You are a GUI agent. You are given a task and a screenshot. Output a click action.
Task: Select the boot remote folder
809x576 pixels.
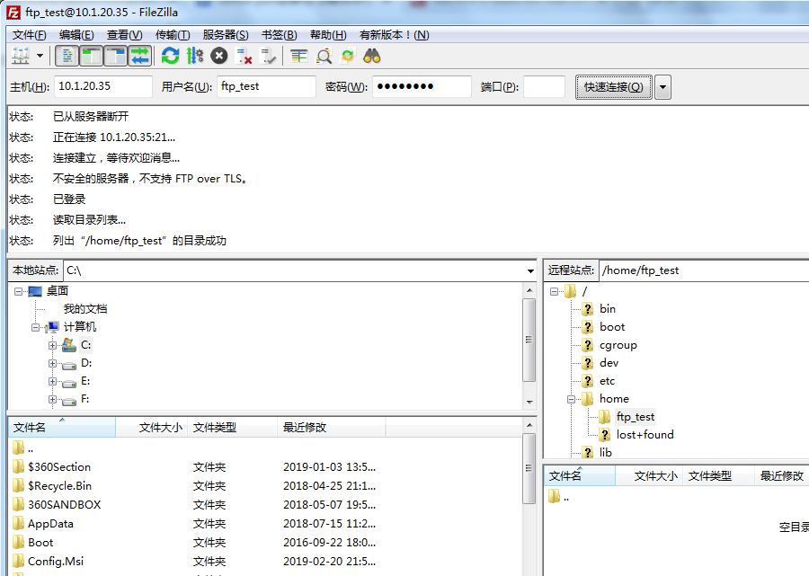(x=612, y=327)
